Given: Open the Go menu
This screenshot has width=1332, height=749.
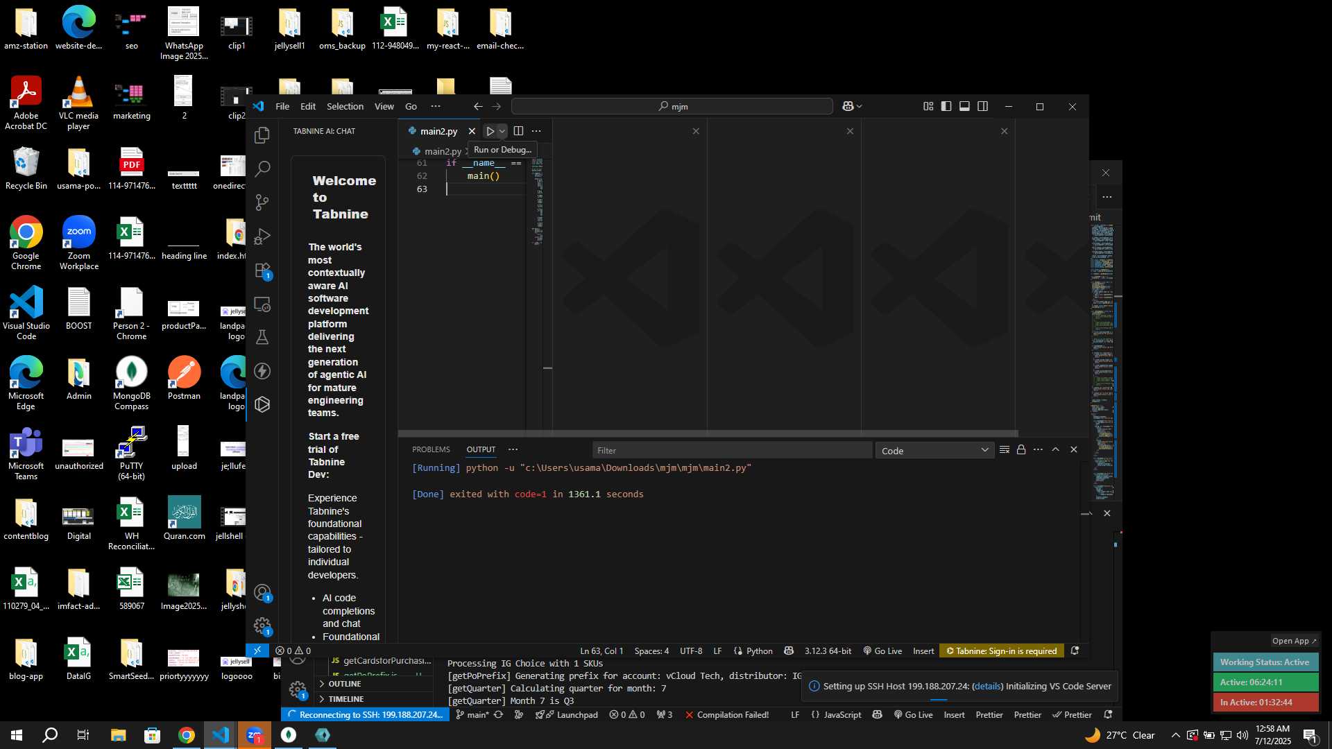Looking at the screenshot, I should click(x=411, y=106).
